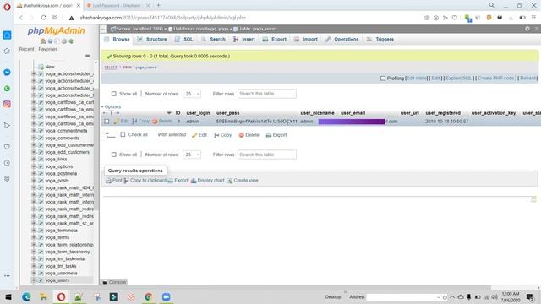Expand yoga_commentmeta table node
Image resolution: width=541 pixels, height=304 pixels.
tap(34, 131)
